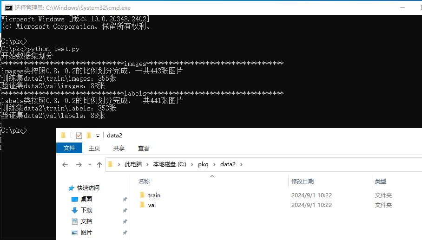422x240 pixels.
Task: Switch to the 主页 ribbon tab
Action: 94,149
